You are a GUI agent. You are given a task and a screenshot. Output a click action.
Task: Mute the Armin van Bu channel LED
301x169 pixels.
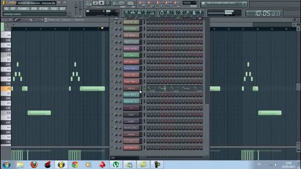coord(112,48)
